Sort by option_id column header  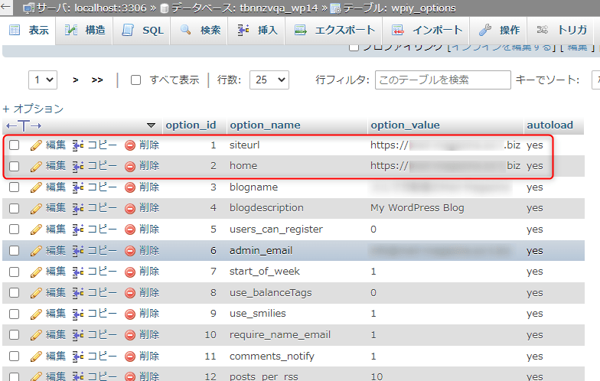[191, 125]
